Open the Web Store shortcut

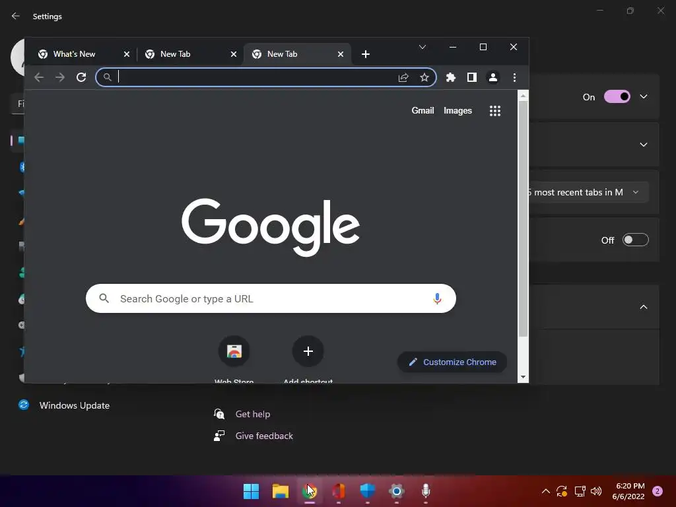tap(234, 351)
